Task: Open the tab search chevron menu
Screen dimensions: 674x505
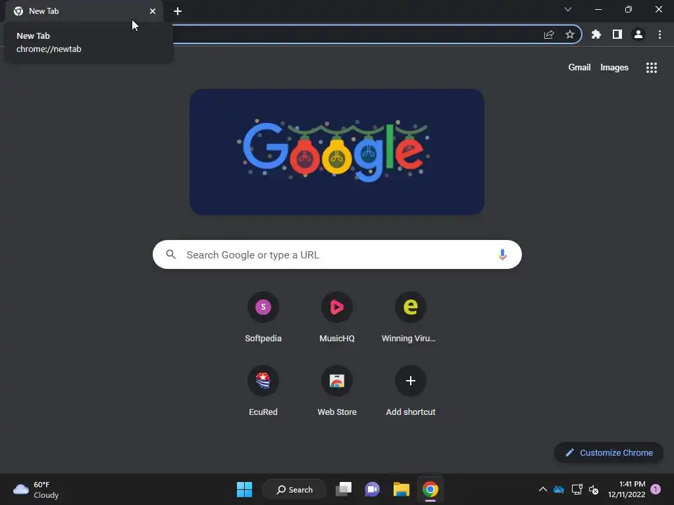Action: [568, 9]
